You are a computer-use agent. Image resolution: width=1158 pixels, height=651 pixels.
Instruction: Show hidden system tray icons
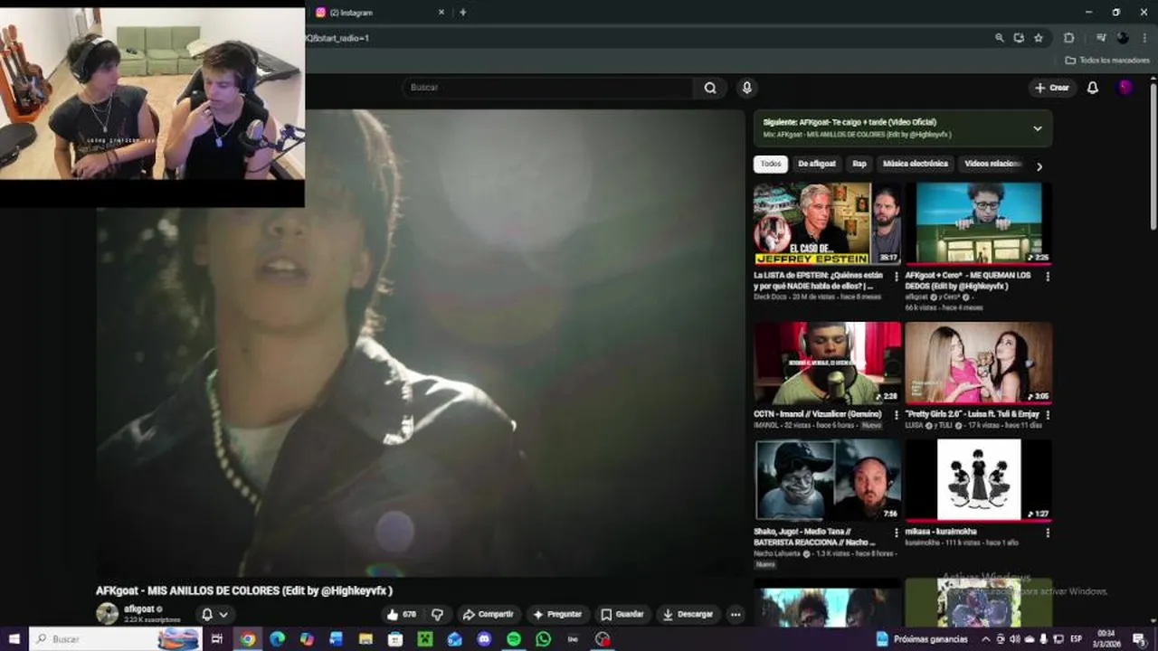click(x=985, y=639)
